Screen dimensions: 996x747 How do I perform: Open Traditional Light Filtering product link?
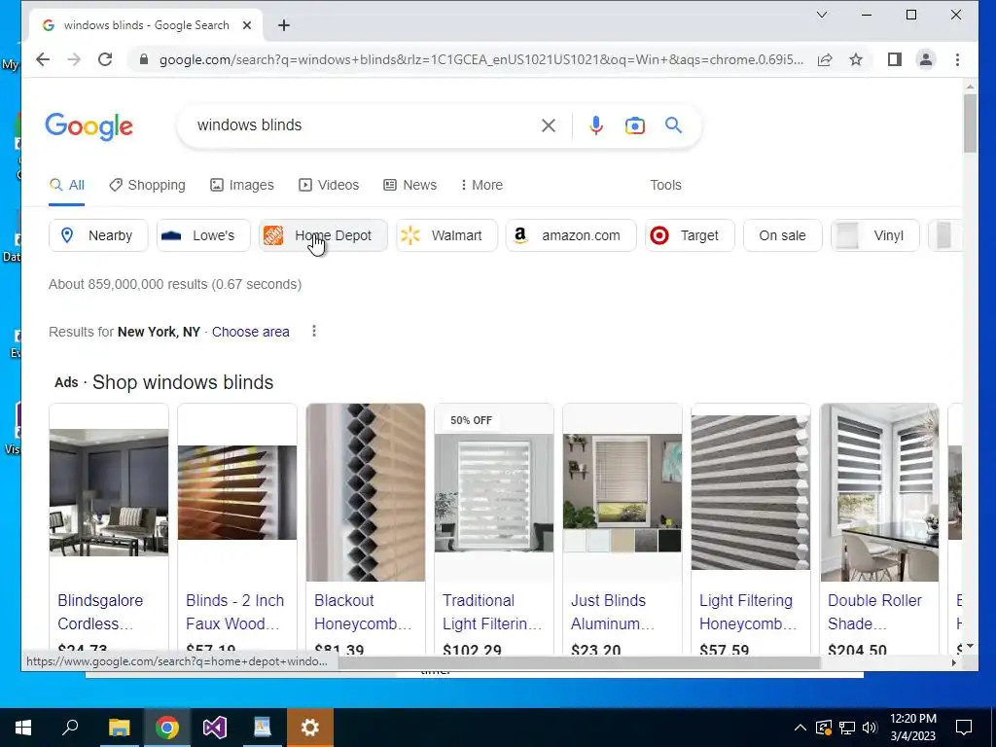point(492,612)
